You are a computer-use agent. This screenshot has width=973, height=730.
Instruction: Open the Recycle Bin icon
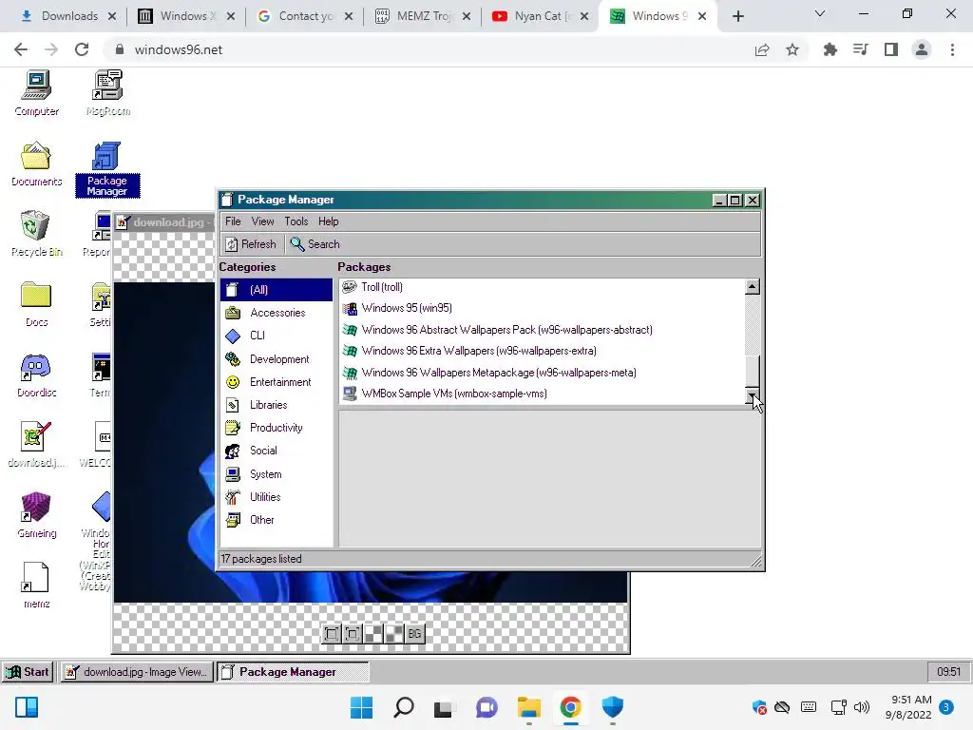click(x=37, y=234)
